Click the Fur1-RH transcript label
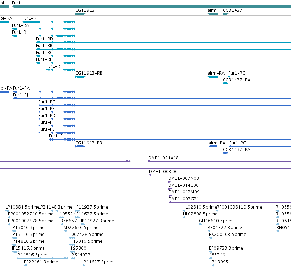The height and width of the screenshot is (267, 291). point(55,66)
